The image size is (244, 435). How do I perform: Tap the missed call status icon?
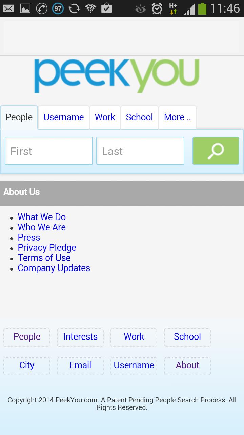(41, 8)
